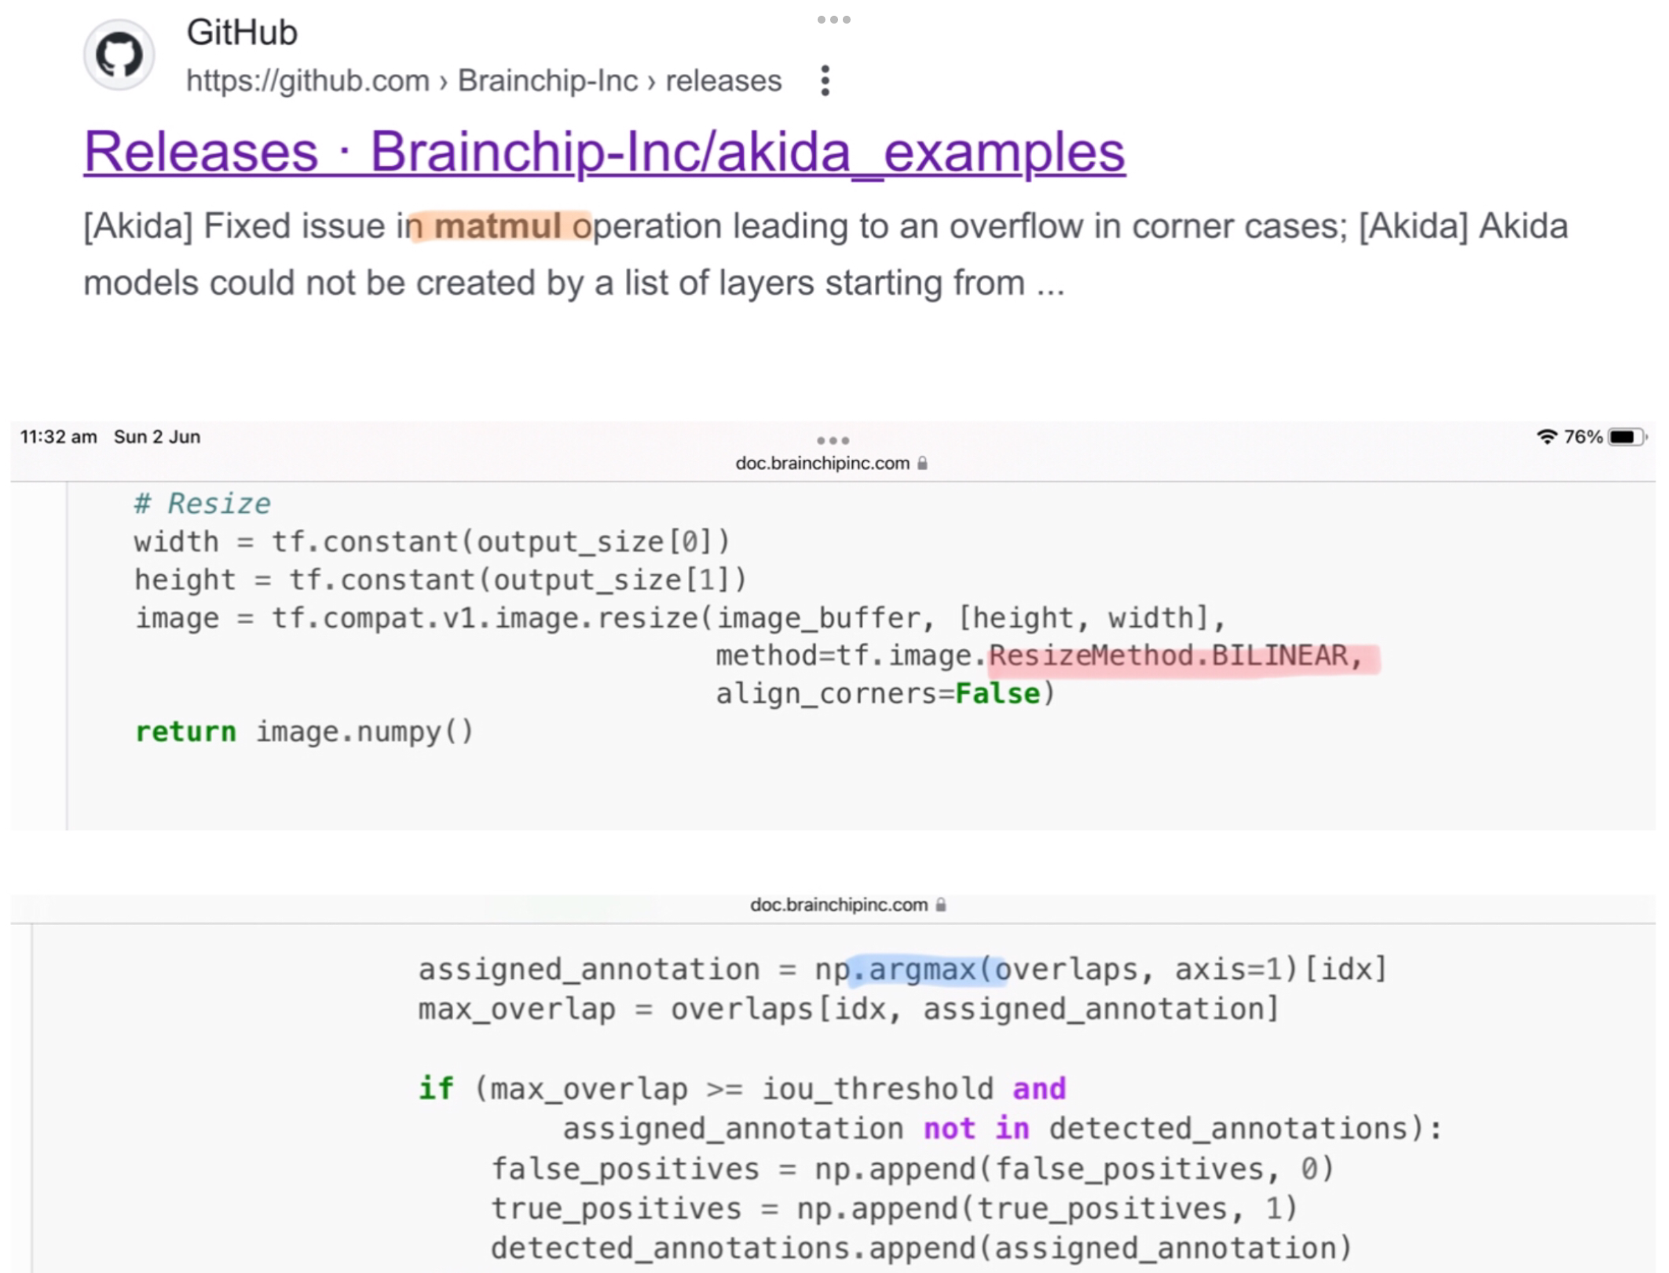Screen dimensions: 1669x1273
Task: Click the github.com Brainchip-Inc releases breadcrumb
Action: coord(484,80)
